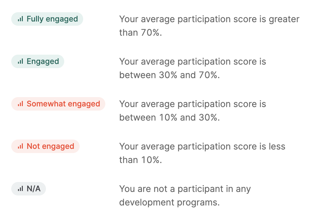This screenshot has width=314, height=218.
Task: Click the 'development programs' text line
Action: pyautogui.click(x=170, y=202)
